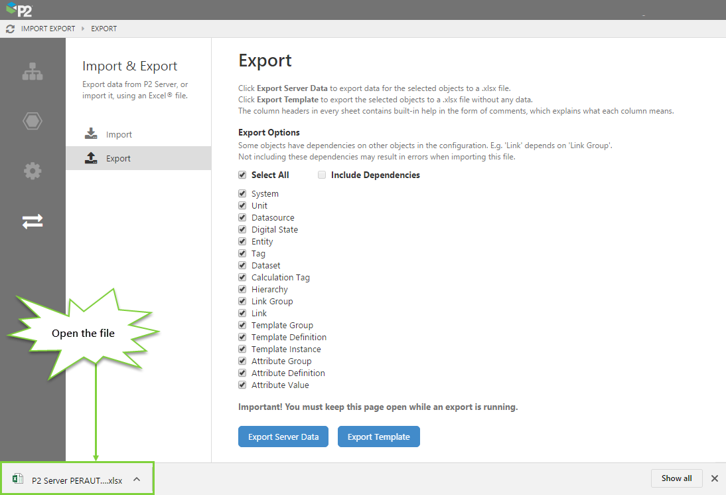
Task: Uncheck the Select All checkbox
Action: point(242,175)
